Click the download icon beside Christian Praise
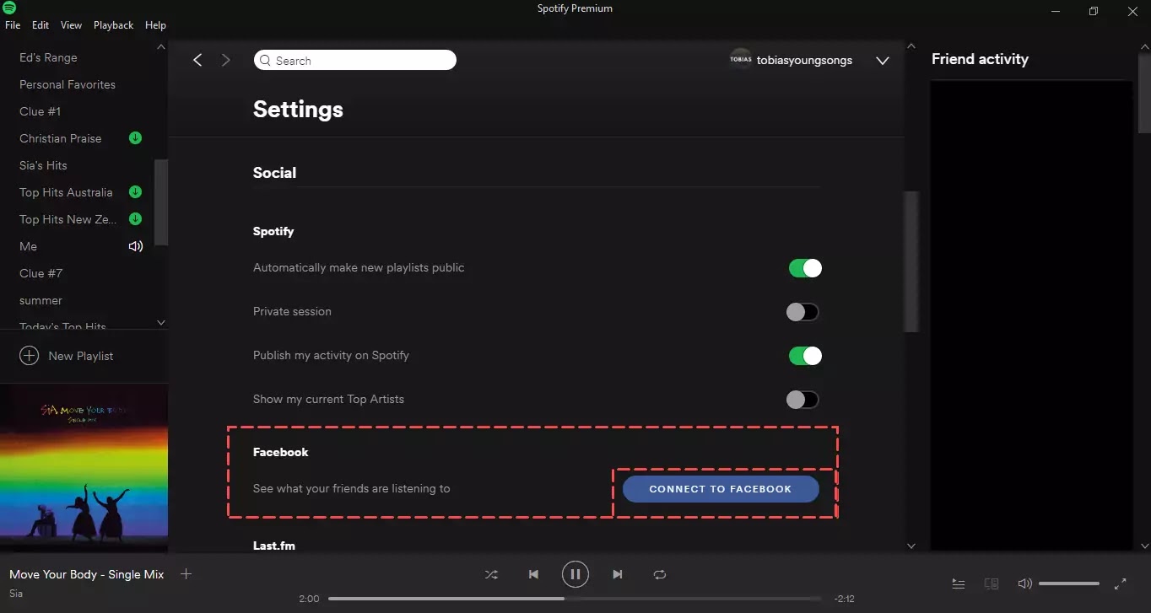Viewport: 1151px width, 613px height. click(x=135, y=138)
